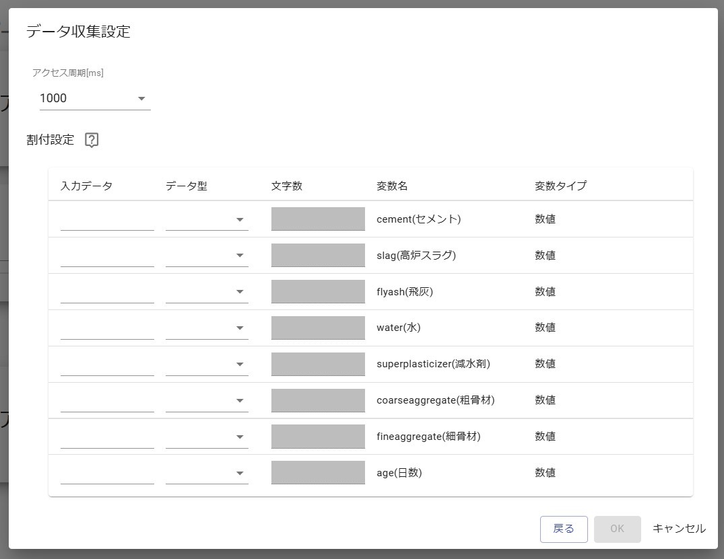This screenshot has height=559, width=724.
Task: Open the coarseaggregate データ型 dropdown
Action: pyautogui.click(x=207, y=402)
